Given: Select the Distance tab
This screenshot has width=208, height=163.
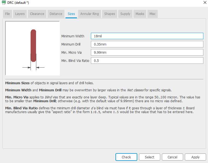Looking at the screenshot, I should pos(56,14).
